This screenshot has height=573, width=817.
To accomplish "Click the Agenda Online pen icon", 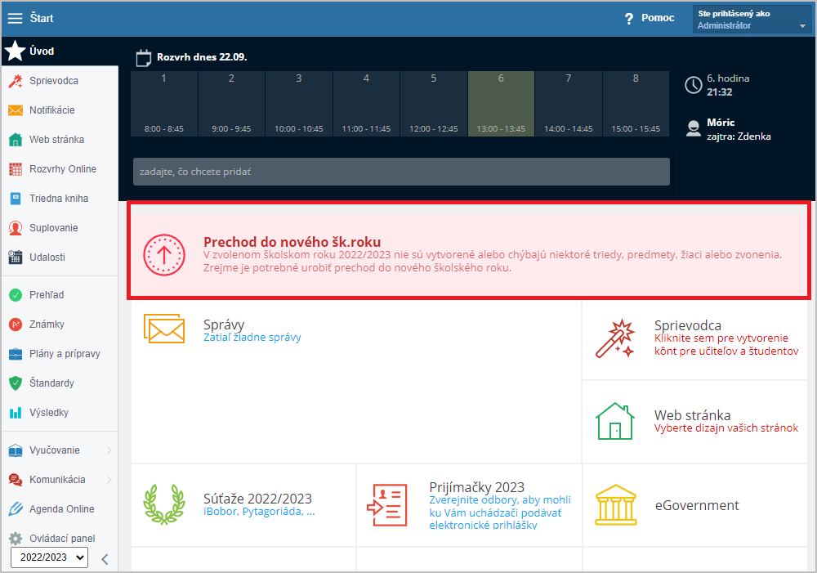I will coord(16,509).
